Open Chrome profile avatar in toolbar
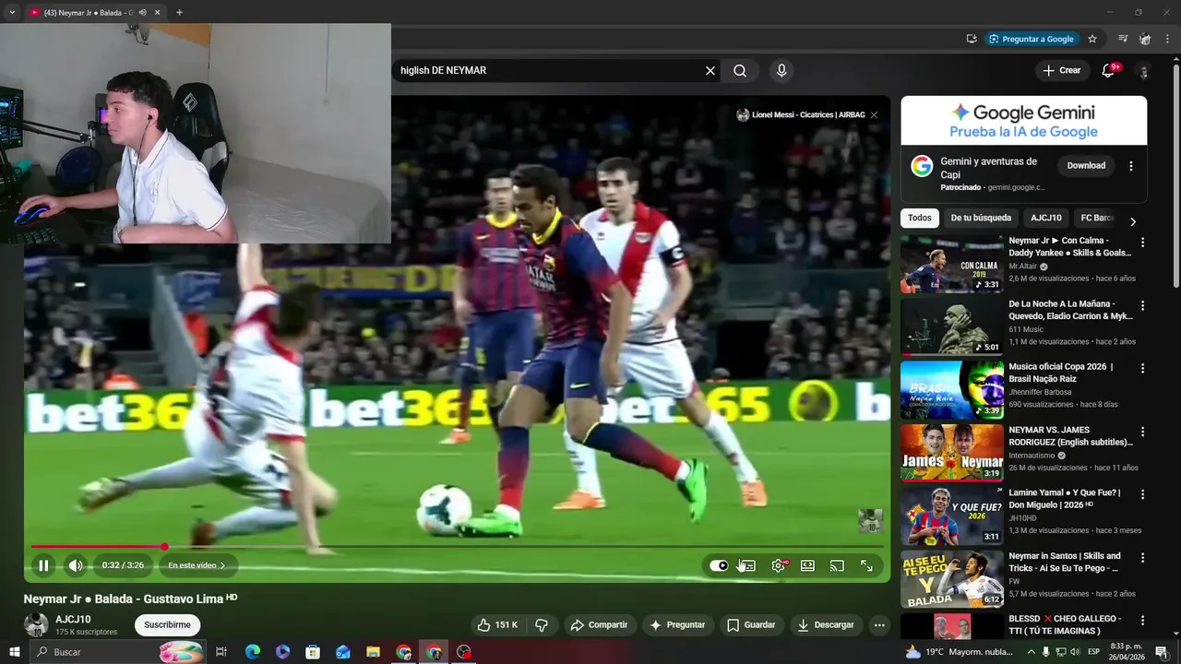 [1145, 39]
